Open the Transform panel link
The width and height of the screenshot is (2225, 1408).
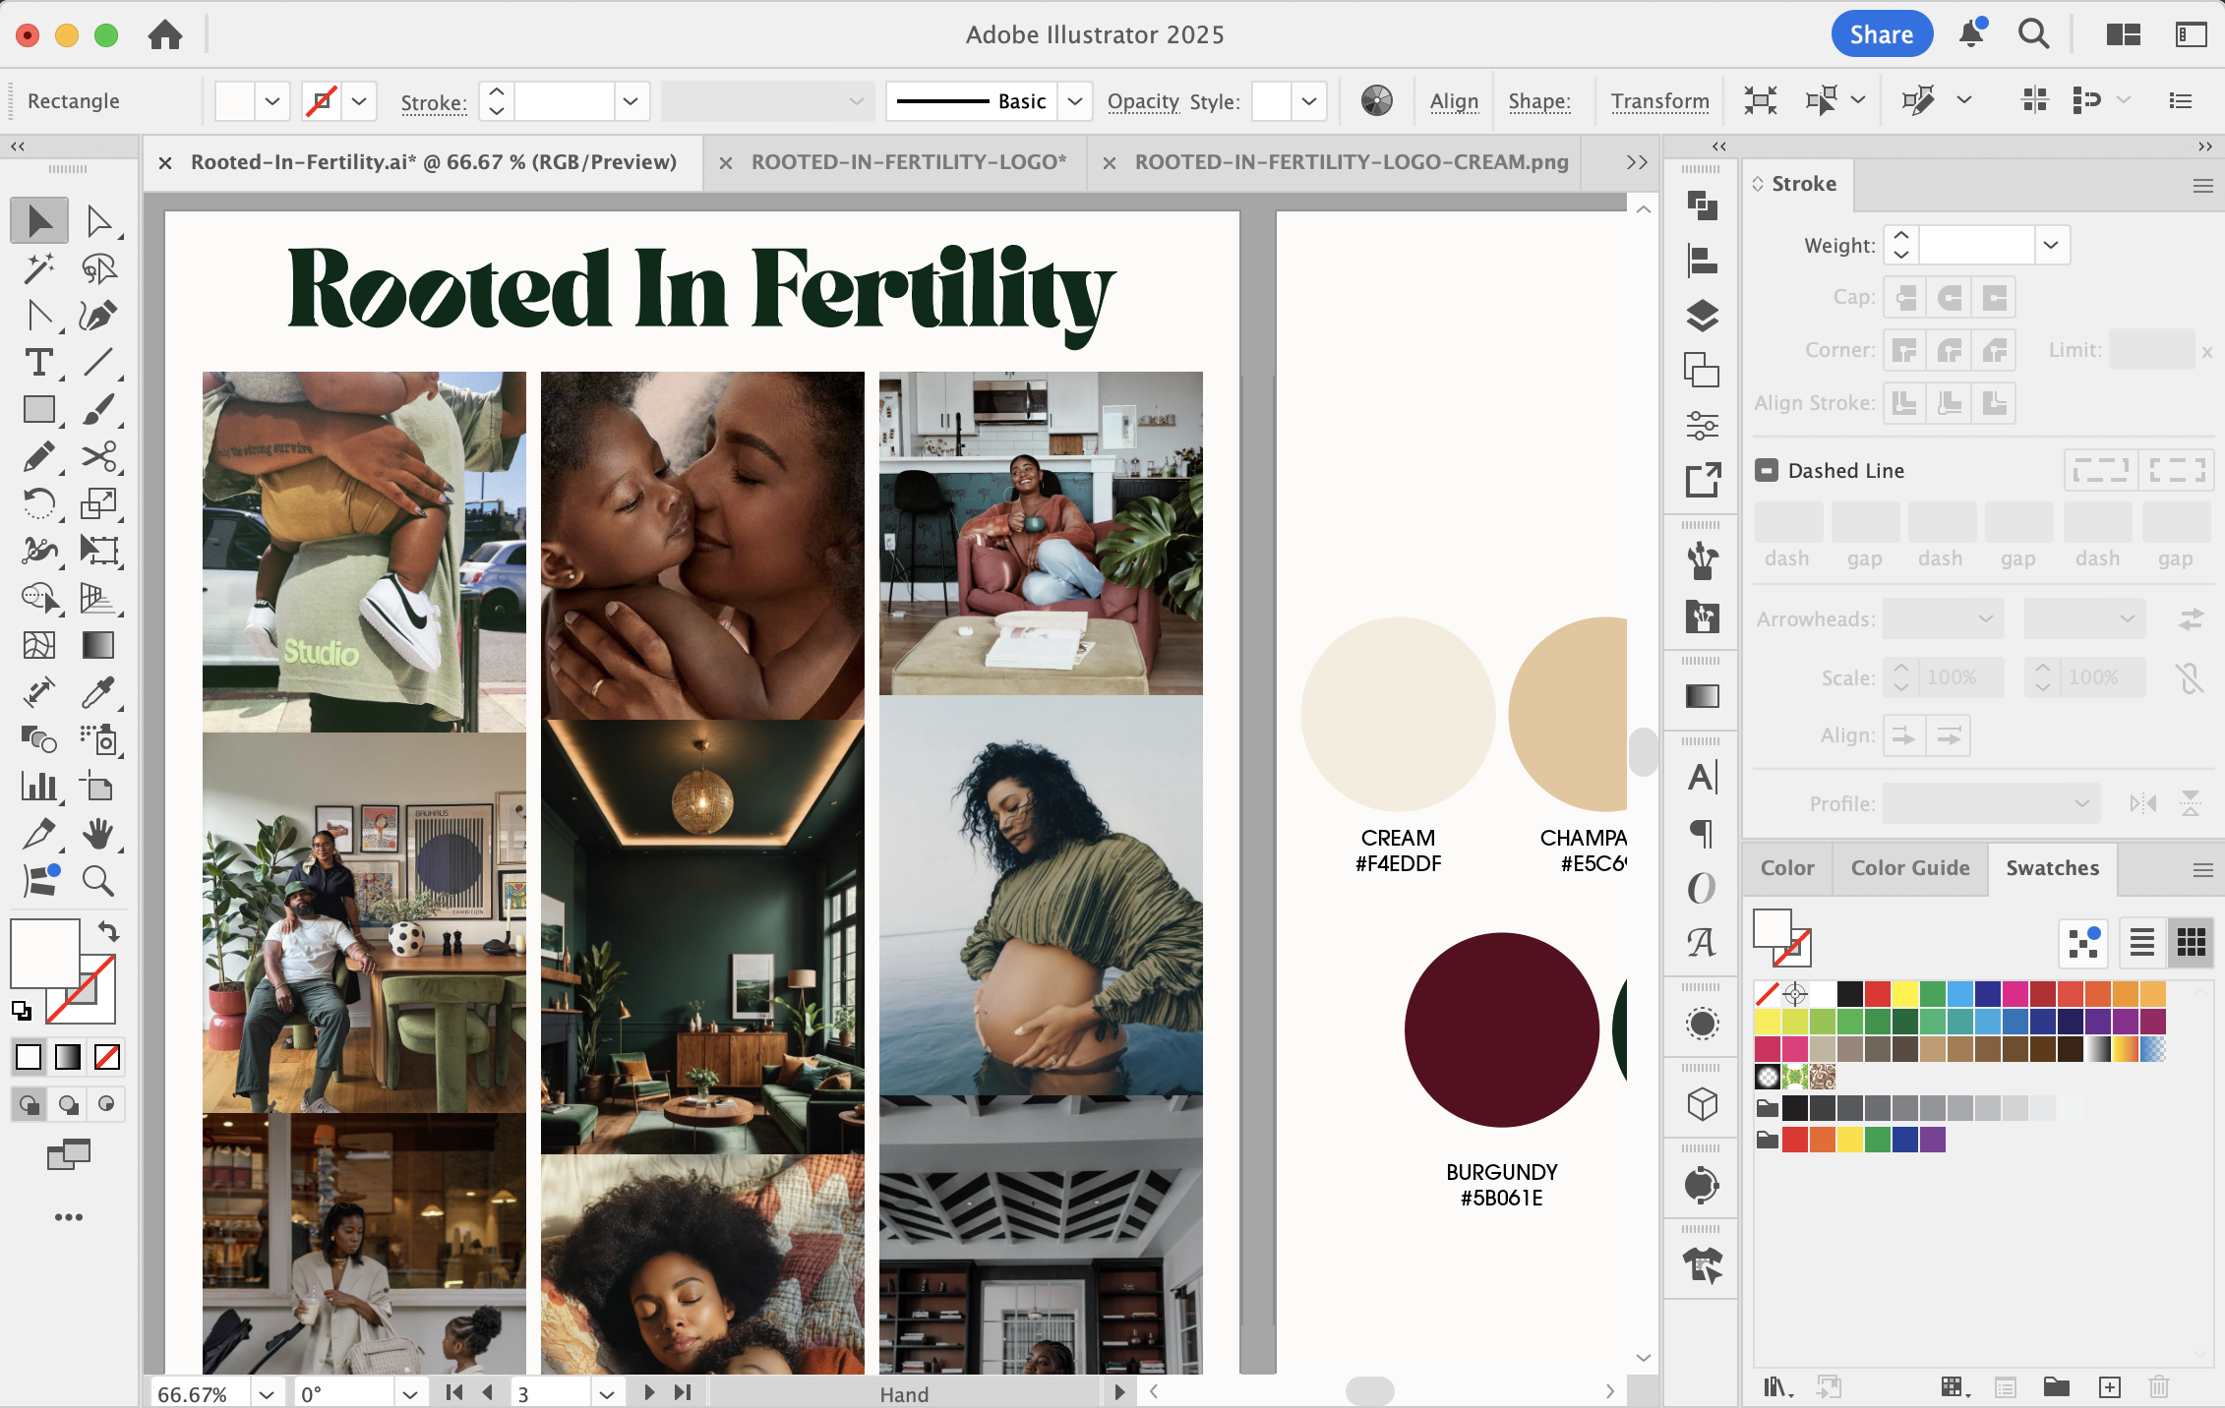1659,100
